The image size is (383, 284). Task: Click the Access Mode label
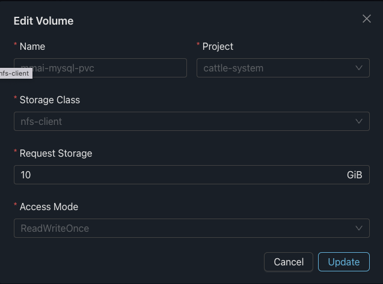pyautogui.click(x=49, y=207)
